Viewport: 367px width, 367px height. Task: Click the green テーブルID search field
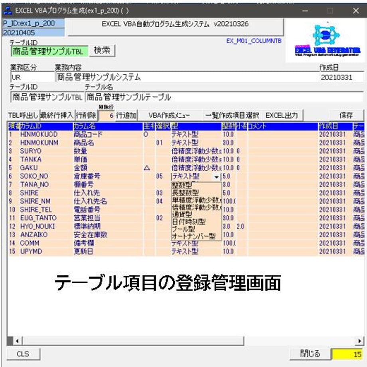coord(49,51)
